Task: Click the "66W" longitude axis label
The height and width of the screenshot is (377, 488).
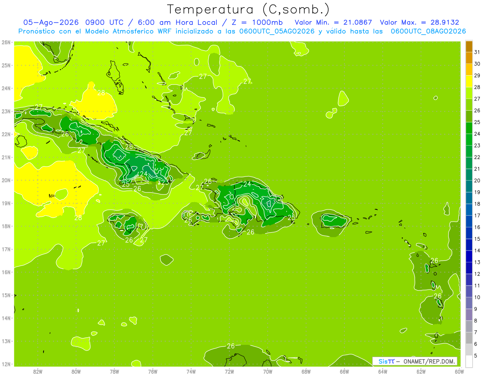Action: pyautogui.click(x=344, y=371)
